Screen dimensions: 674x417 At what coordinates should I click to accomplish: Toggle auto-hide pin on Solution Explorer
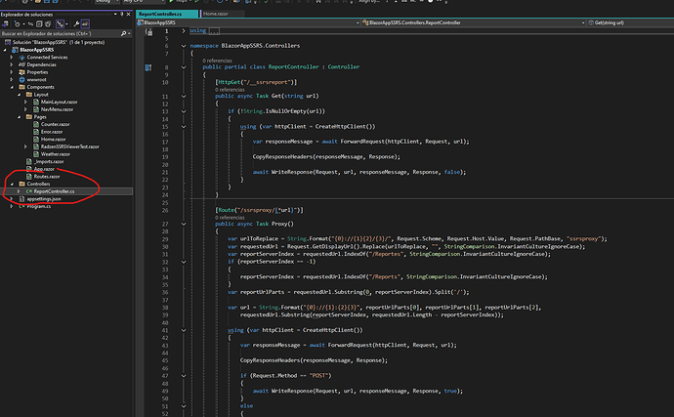pyautogui.click(x=122, y=15)
